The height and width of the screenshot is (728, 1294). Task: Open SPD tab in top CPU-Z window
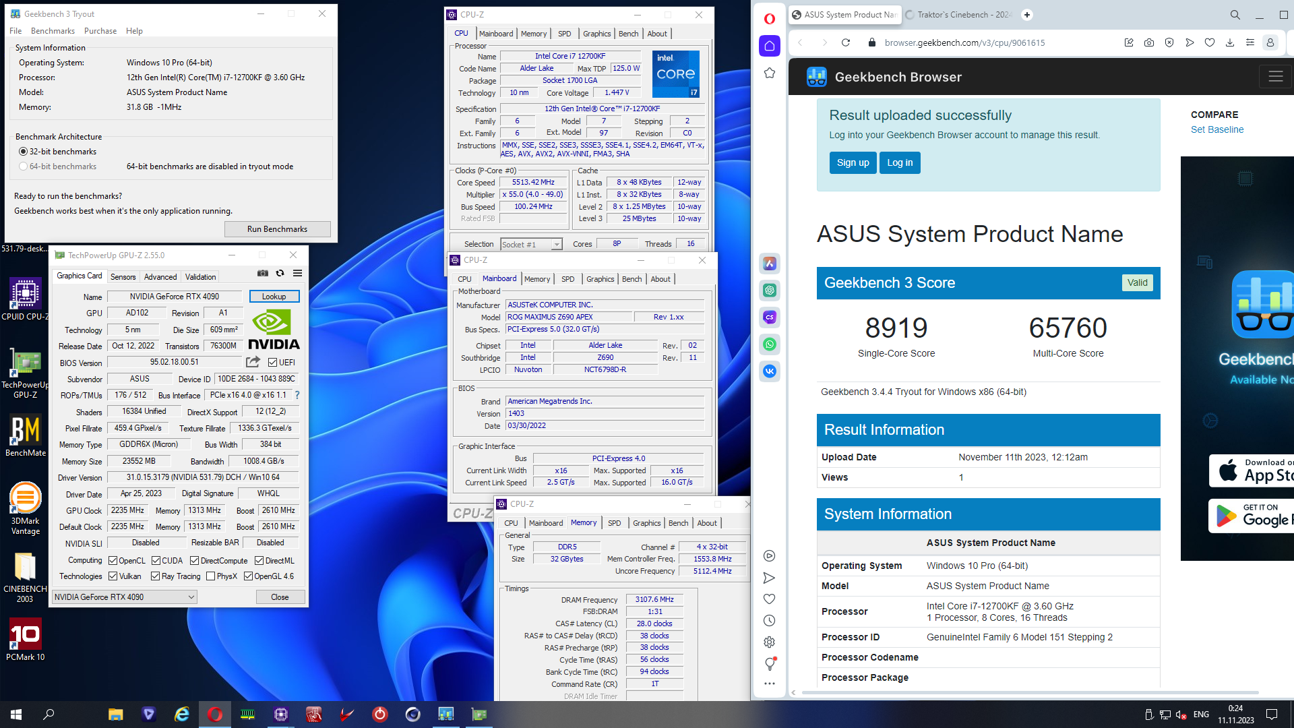[x=565, y=34]
